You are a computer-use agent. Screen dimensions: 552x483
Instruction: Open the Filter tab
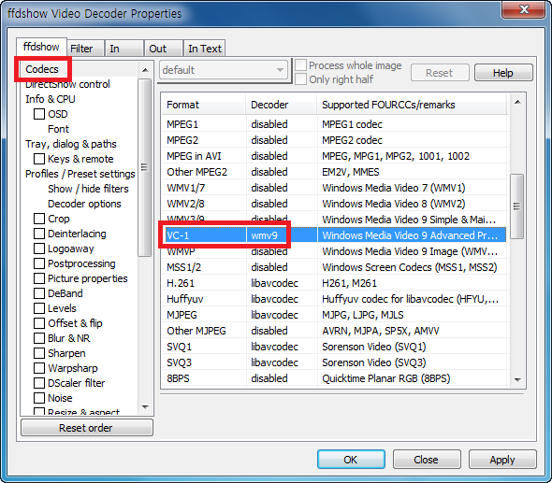85,49
